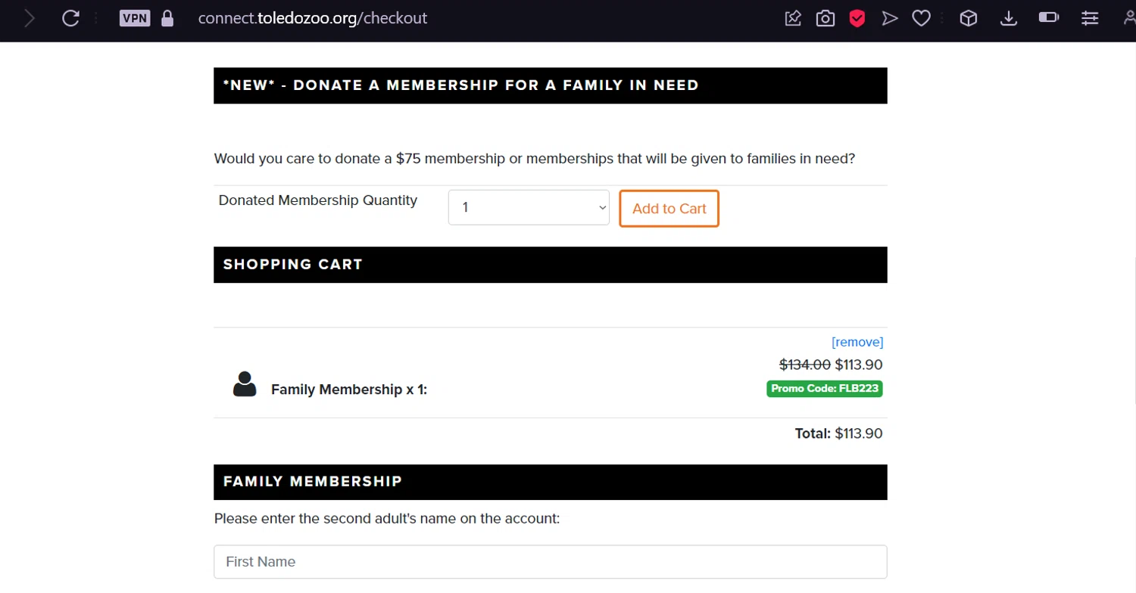Open the easy setup sliders

coord(1089,18)
